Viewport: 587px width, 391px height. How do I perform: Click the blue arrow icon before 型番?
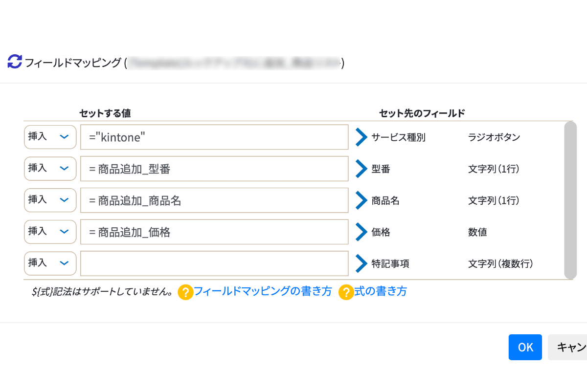pos(361,169)
